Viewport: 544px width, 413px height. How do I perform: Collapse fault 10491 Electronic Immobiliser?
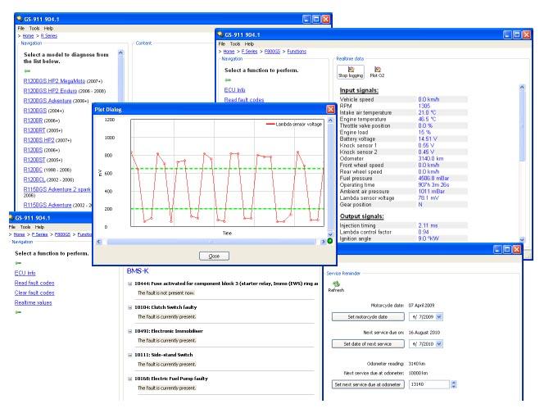pyautogui.click(x=129, y=333)
